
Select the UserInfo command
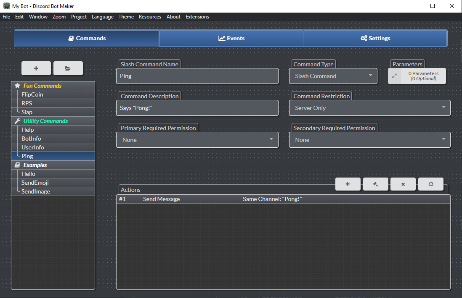(53, 147)
